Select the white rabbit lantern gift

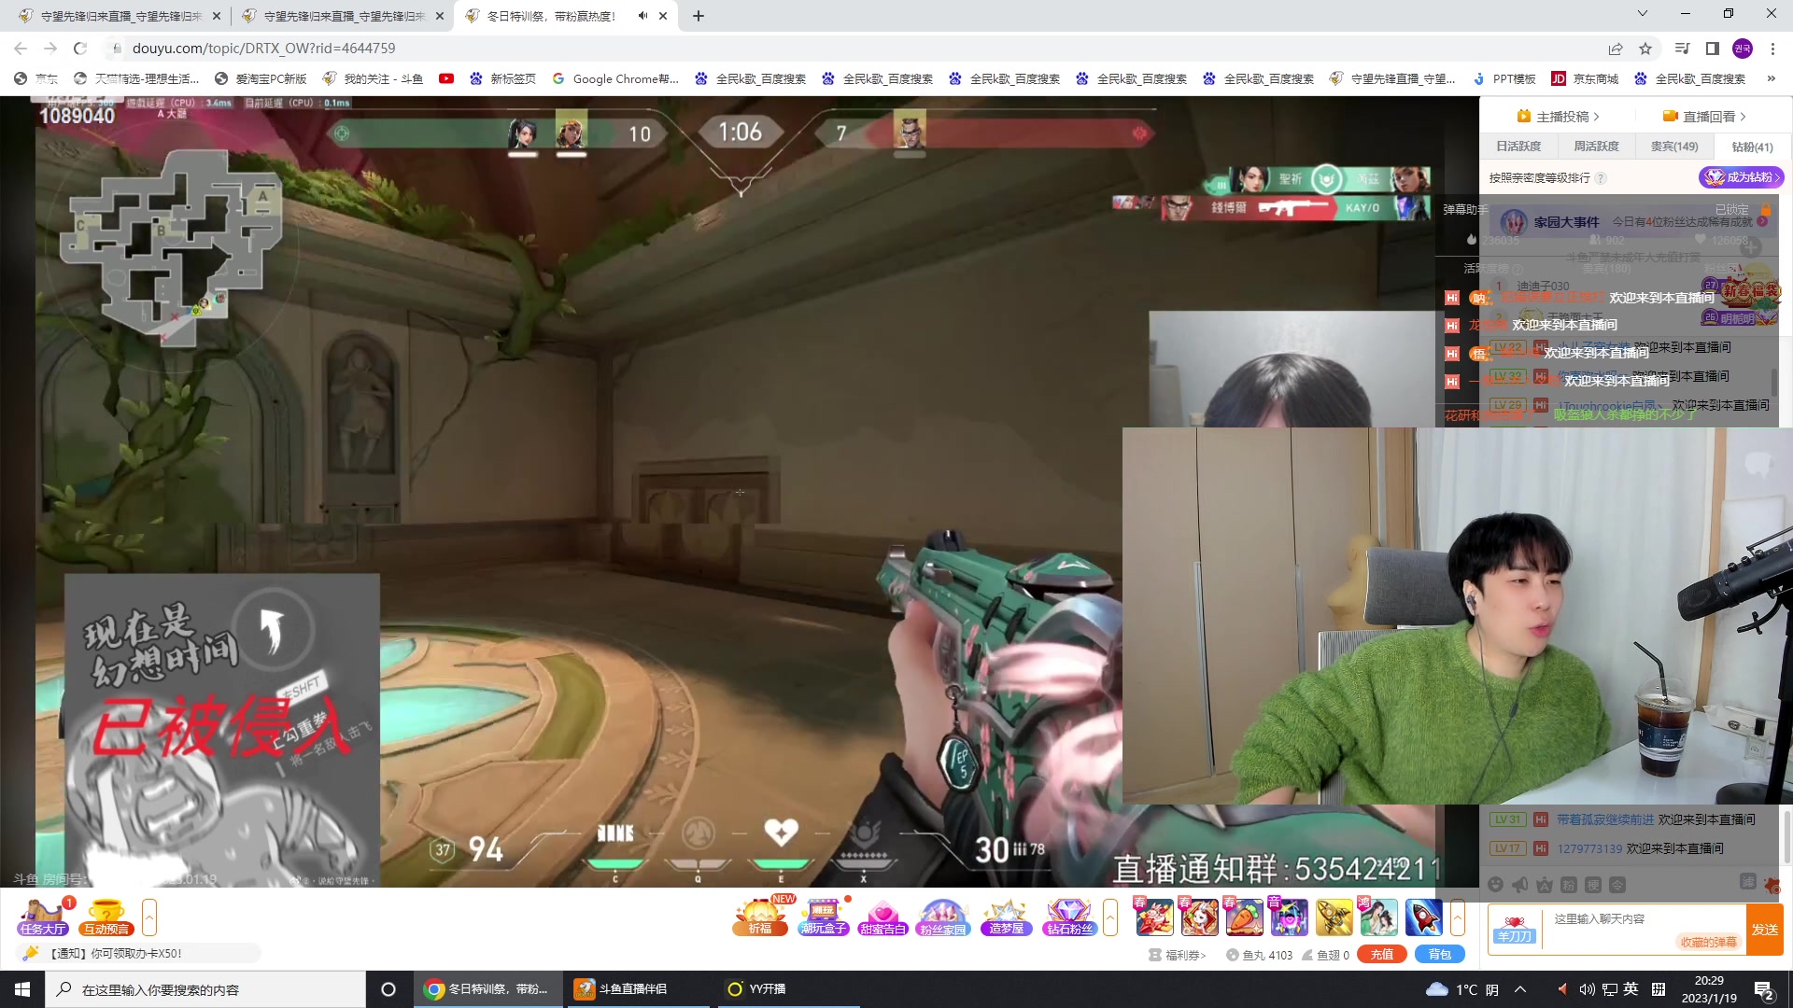click(1199, 917)
